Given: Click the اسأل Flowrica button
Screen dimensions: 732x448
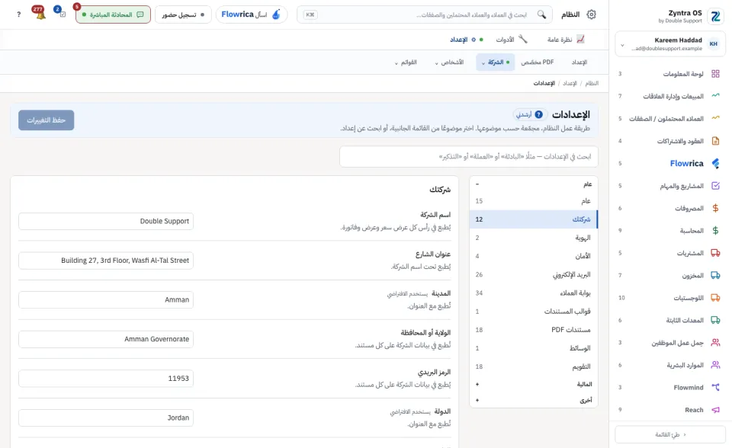Looking at the screenshot, I should [x=251, y=14].
